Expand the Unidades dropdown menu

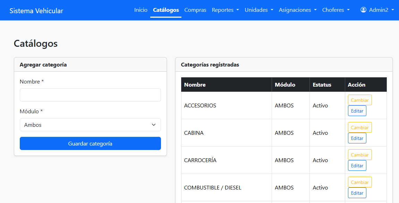tap(259, 10)
